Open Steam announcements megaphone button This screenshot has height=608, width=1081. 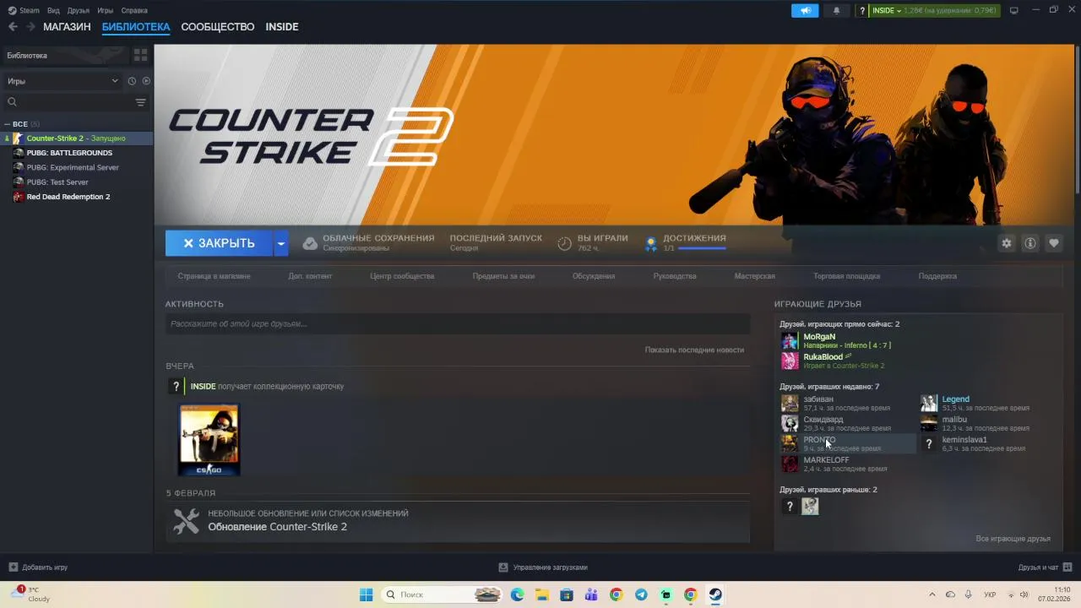[805, 10]
